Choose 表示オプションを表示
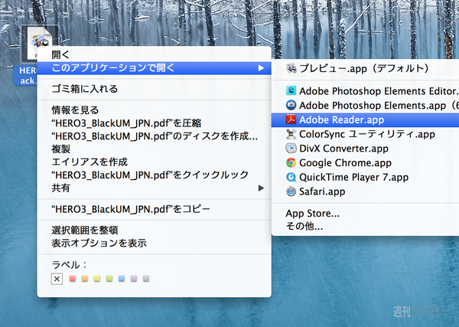 point(155,244)
